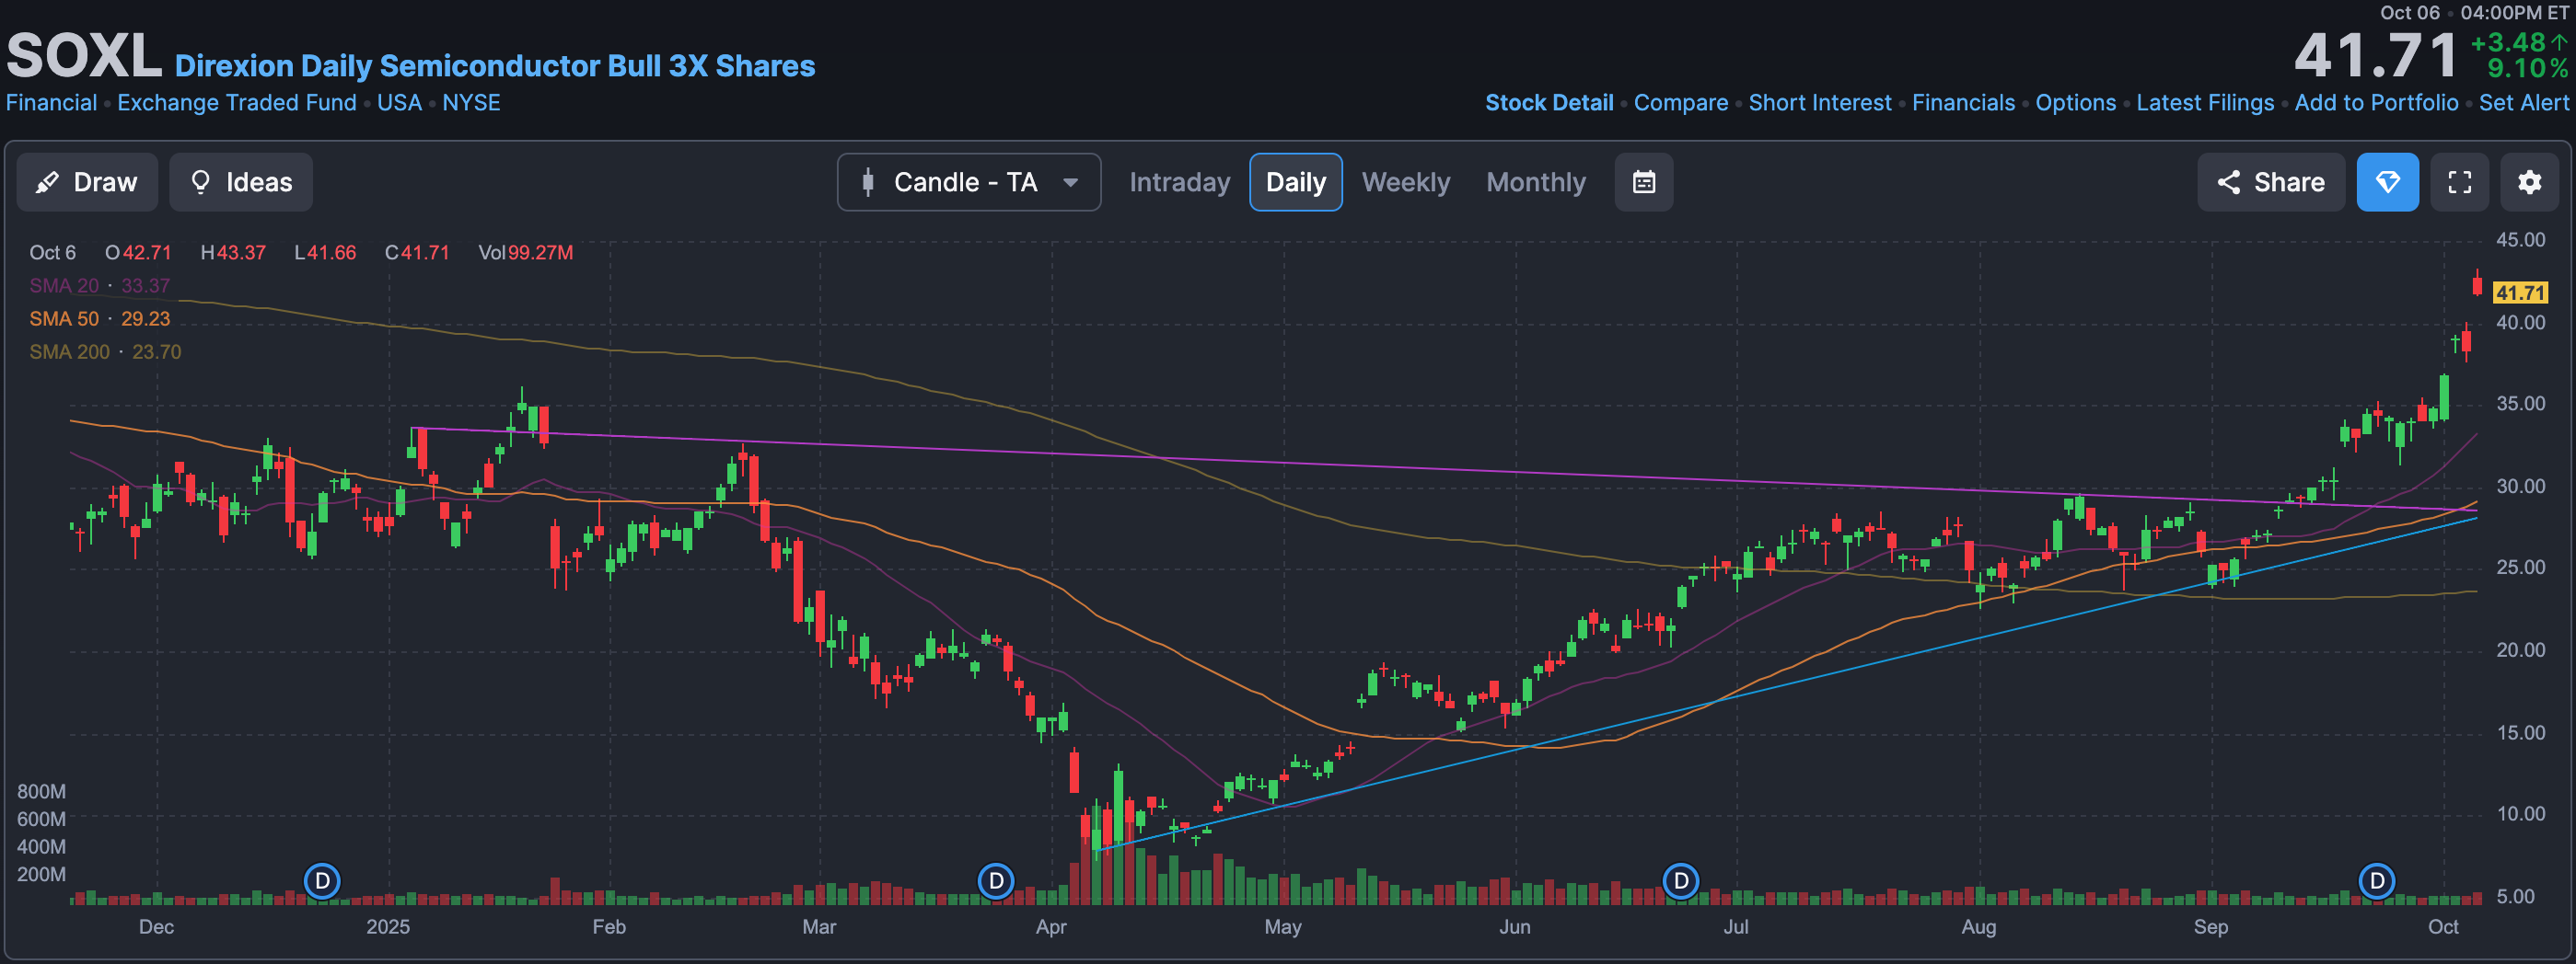Click the SOXL ticker symbol
The image size is (2576, 964).
click(x=84, y=56)
